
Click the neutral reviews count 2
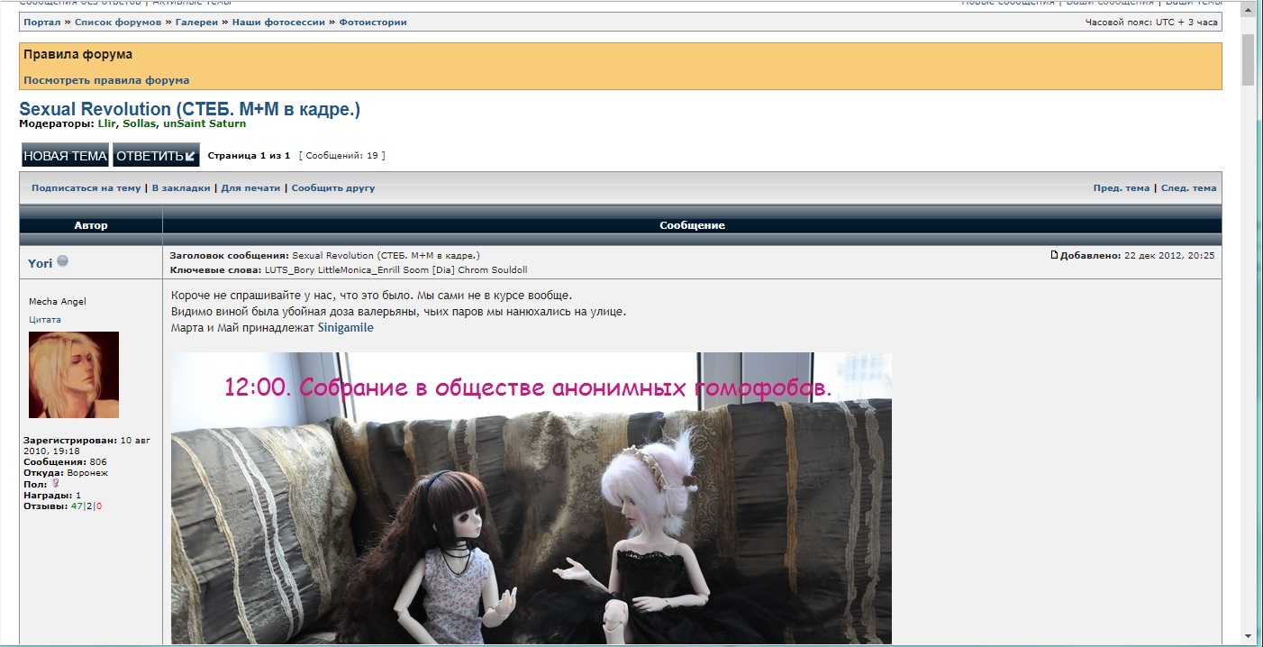89,506
